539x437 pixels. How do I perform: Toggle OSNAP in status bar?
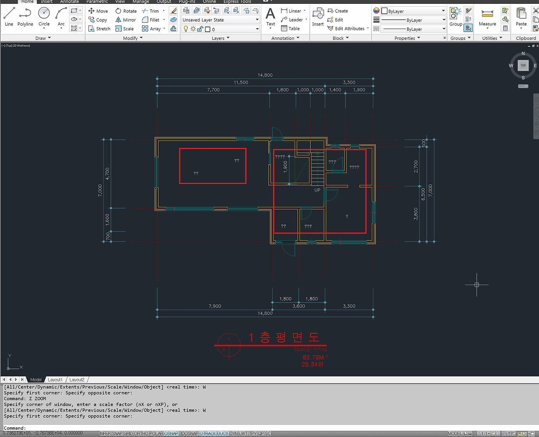tap(171, 433)
